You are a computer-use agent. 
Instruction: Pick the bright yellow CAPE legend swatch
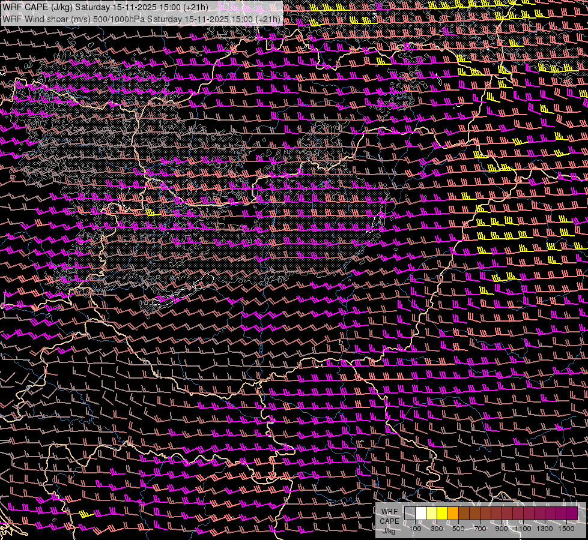(442, 514)
